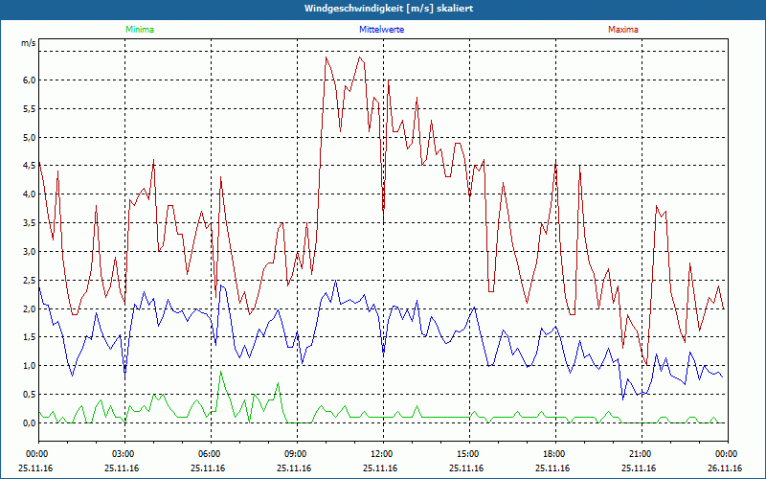Click the 3,0 y-axis value

tap(30, 252)
